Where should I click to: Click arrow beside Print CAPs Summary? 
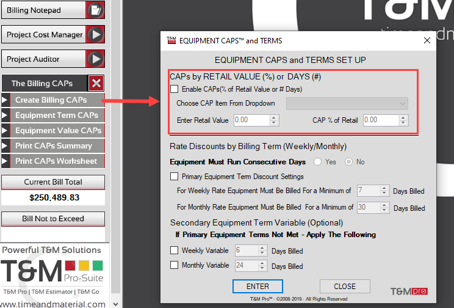(5, 146)
